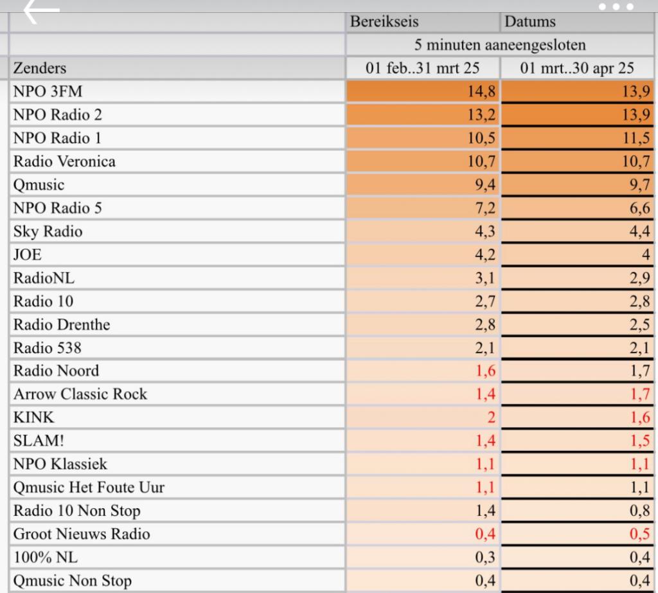Screen dimensions: 658x593
Task: Select the Qmusic Non Stop row label
Action: pos(177,580)
